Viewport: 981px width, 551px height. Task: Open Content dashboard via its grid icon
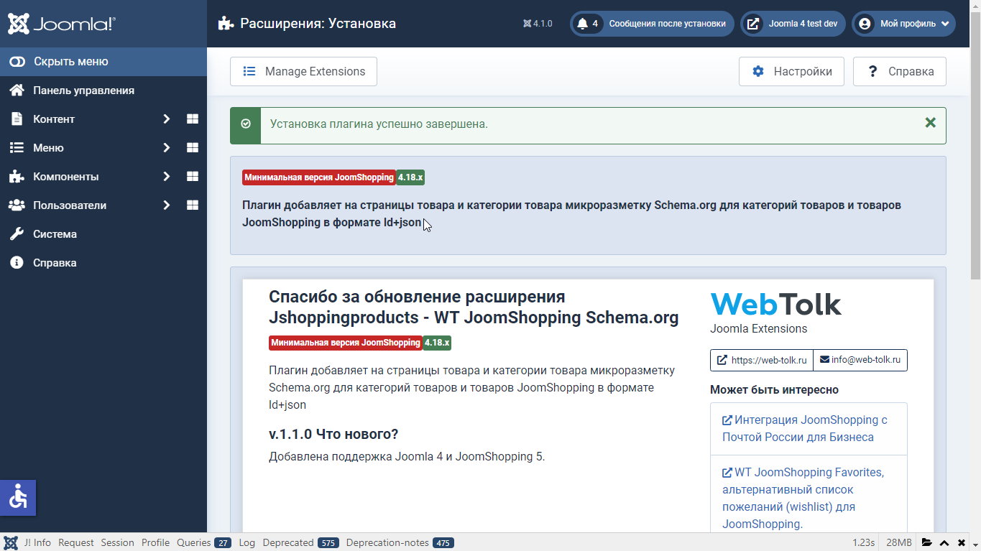pyautogui.click(x=192, y=119)
